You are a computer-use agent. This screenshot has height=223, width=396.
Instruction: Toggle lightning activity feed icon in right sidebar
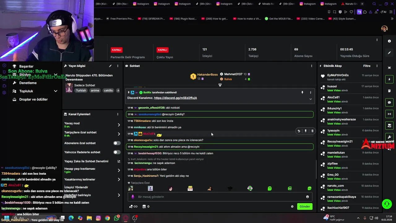pyautogui.click(x=389, y=79)
